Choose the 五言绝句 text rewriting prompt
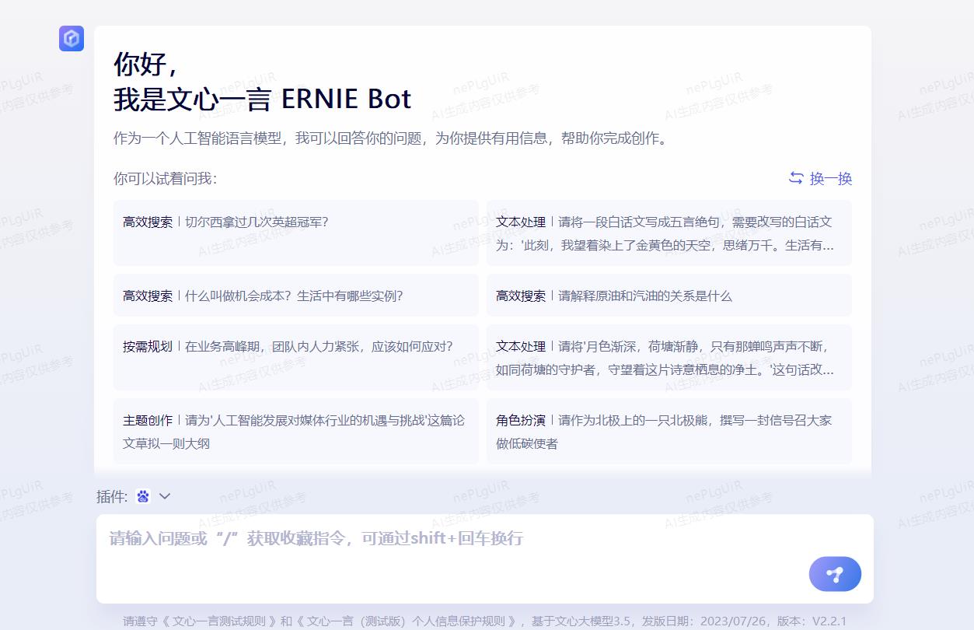974x630 pixels. tap(669, 233)
